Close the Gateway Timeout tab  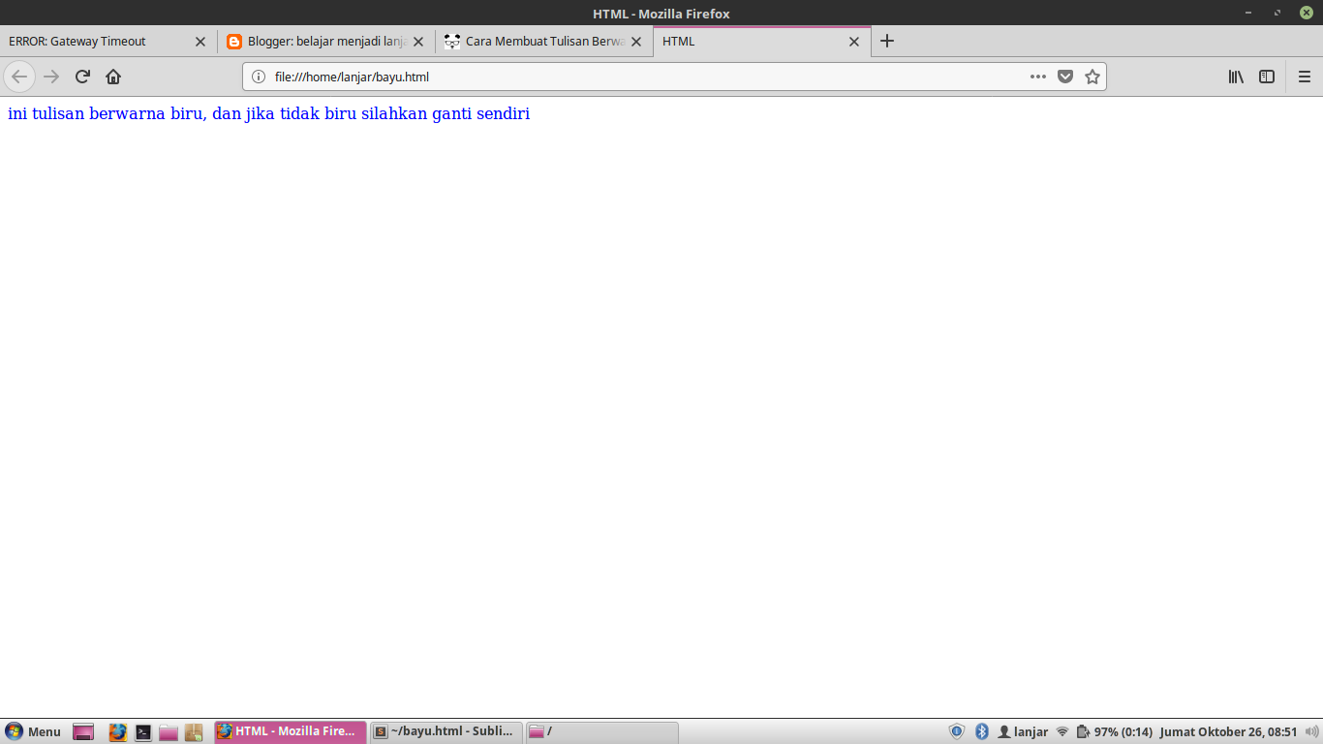(x=200, y=42)
